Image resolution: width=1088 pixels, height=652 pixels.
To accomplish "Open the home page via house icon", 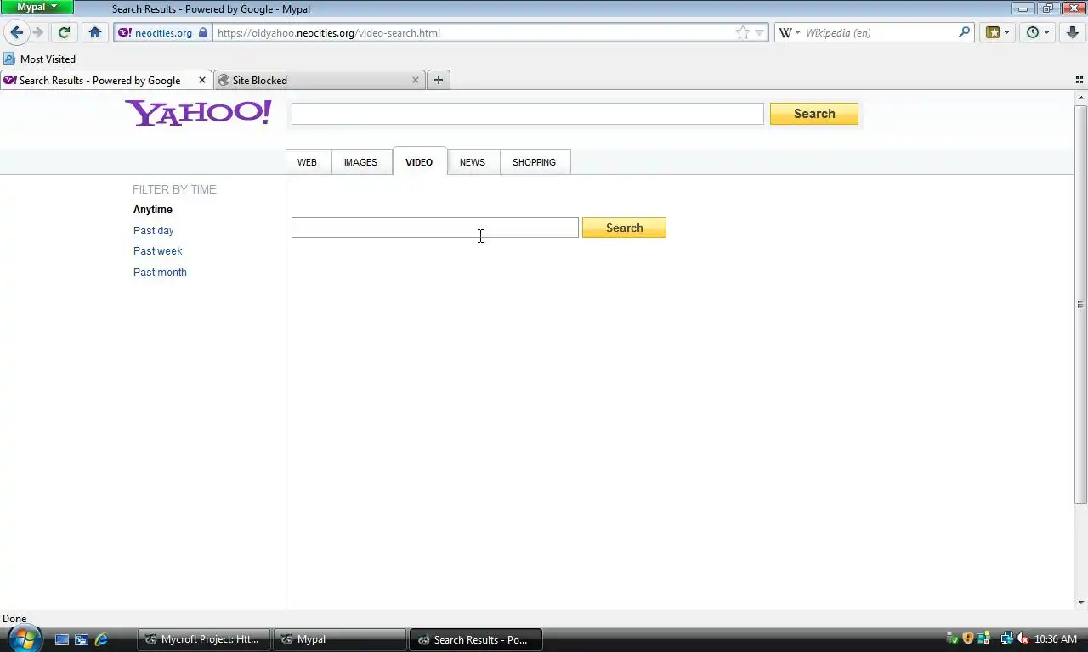I will click(95, 32).
